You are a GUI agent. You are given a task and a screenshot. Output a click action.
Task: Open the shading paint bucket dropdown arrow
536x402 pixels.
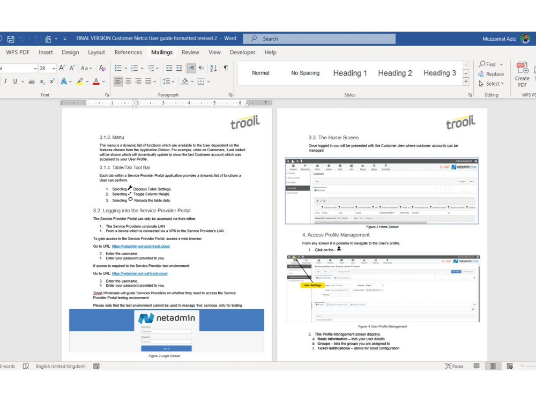pos(192,81)
